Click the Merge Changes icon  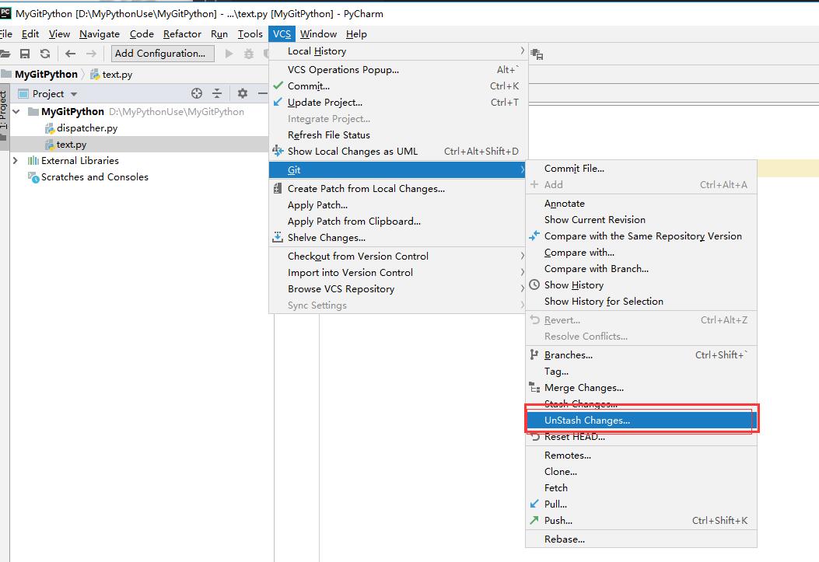[x=534, y=388]
